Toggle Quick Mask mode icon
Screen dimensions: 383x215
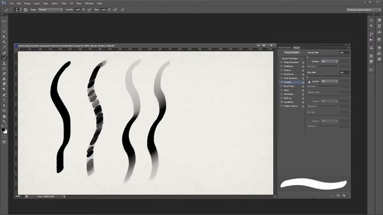4,137
